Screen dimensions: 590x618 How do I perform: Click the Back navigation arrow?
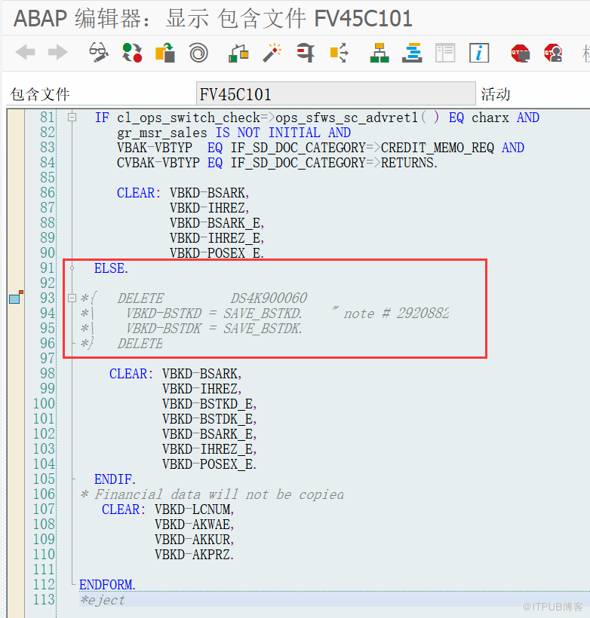[x=26, y=53]
